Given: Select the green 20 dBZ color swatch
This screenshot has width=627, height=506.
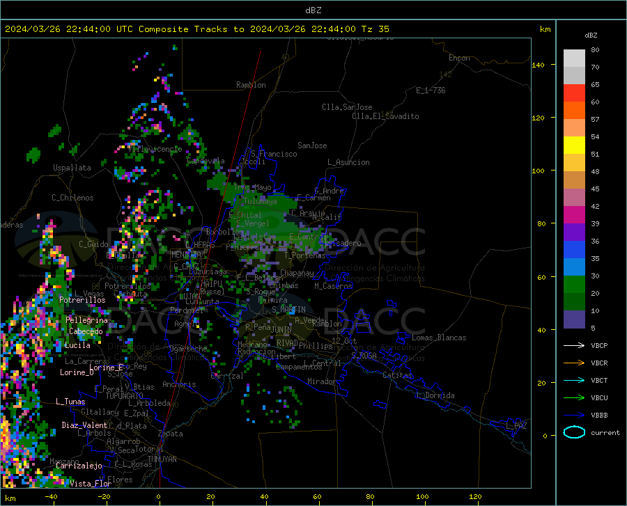Looking at the screenshot, I should pos(574,285).
